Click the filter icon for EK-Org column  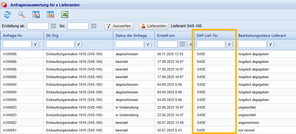pyautogui.click(x=79, y=44)
